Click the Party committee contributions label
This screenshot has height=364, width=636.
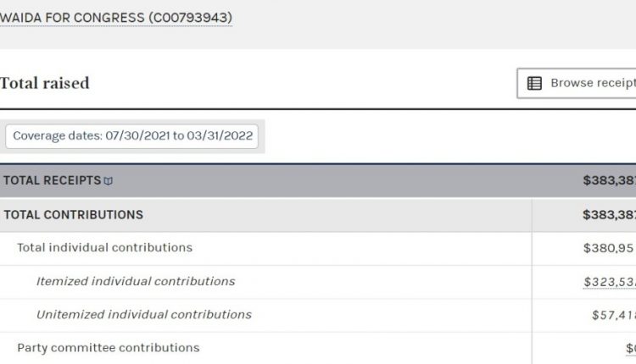[x=109, y=348]
